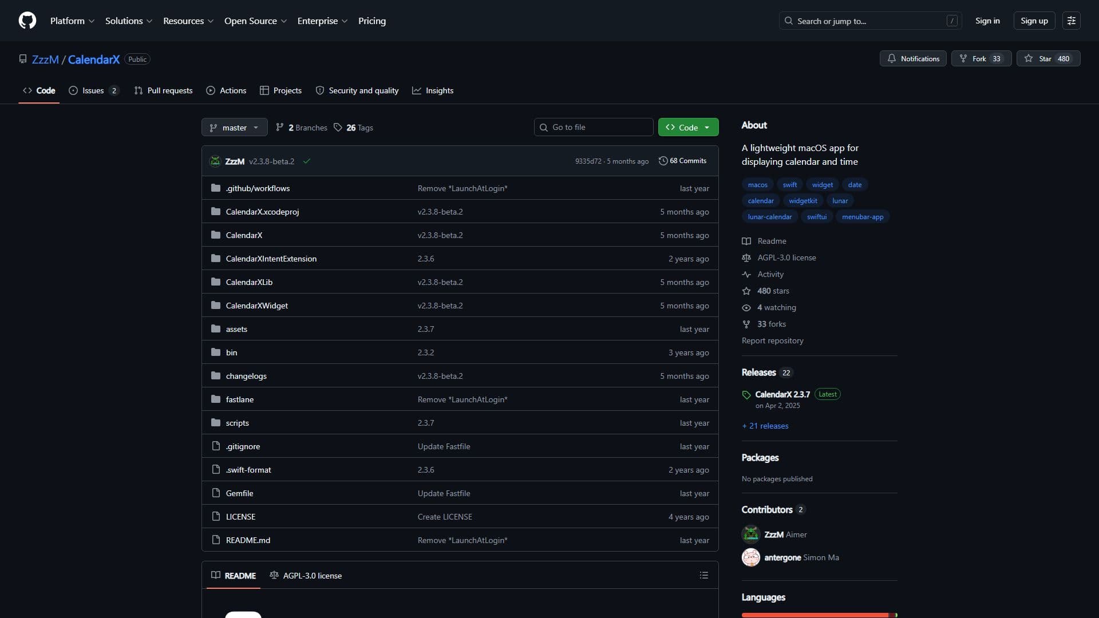Open the Security and quality tab
This screenshot has height=618, width=1099.
point(357,90)
